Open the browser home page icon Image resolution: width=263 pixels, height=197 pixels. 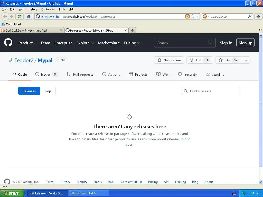click(x=29, y=16)
